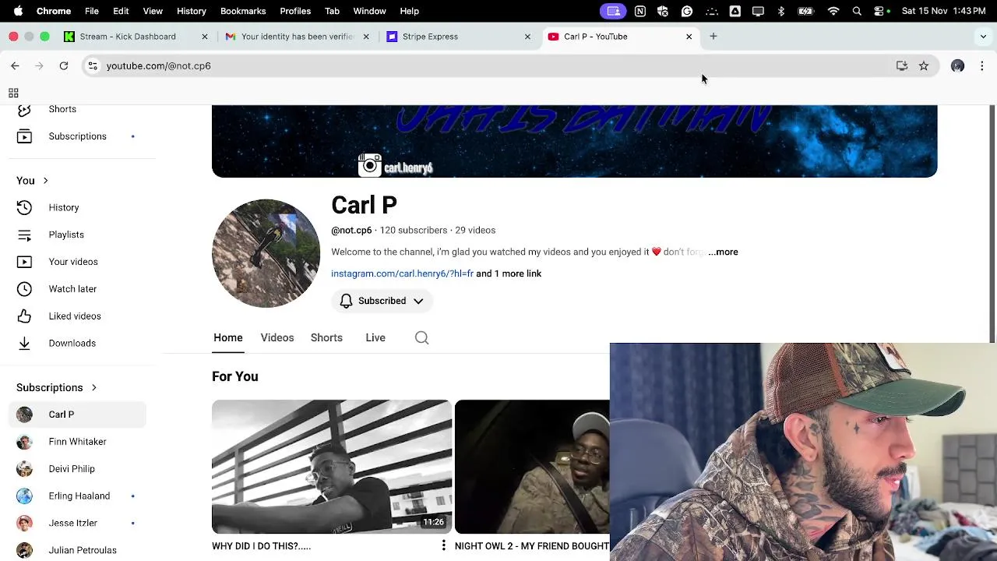Click the date and time in menu bar
Image resolution: width=997 pixels, height=561 pixels.
[x=943, y=11]
